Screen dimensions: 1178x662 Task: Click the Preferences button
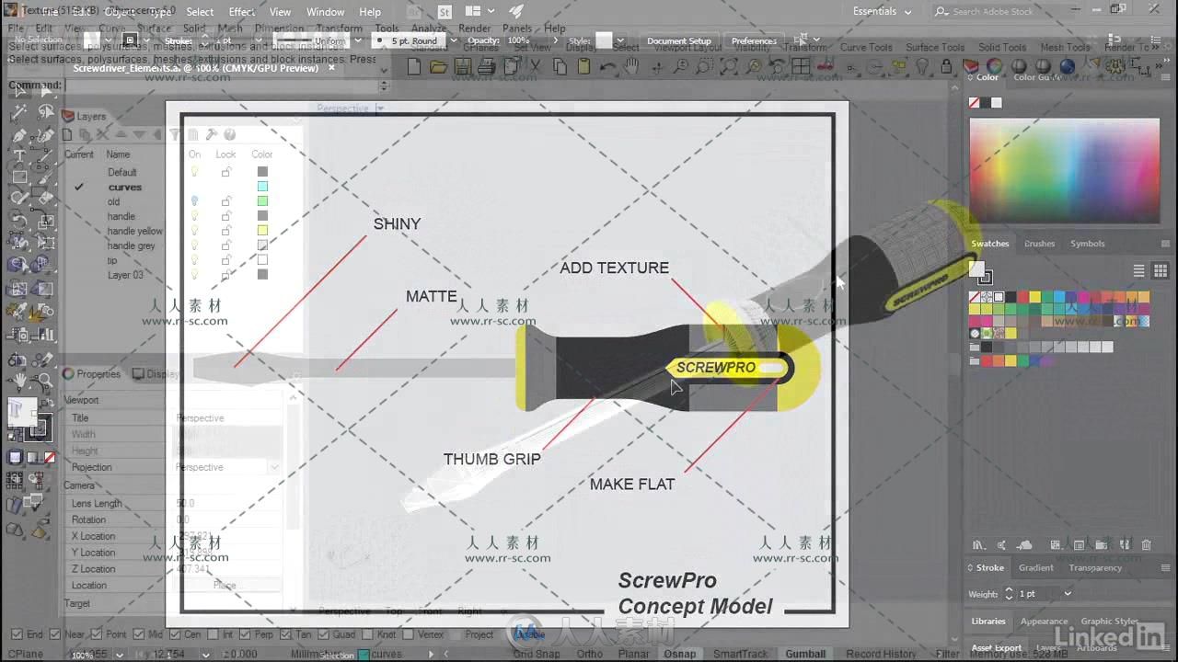tap(754, 40)
